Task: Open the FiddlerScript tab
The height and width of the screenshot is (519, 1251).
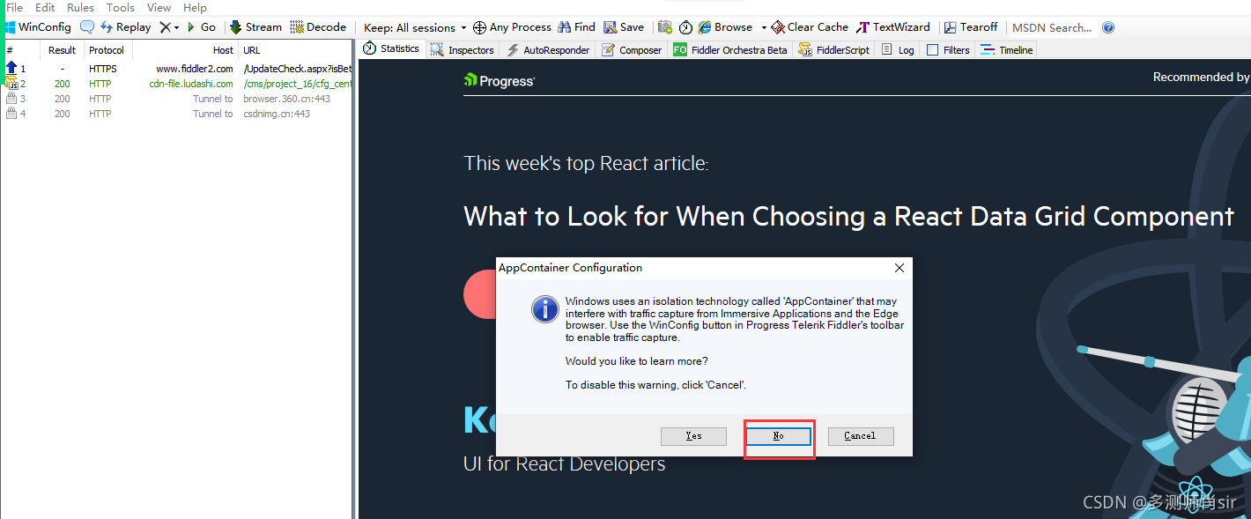Action: pyautogui.click(x=834, y=50)
